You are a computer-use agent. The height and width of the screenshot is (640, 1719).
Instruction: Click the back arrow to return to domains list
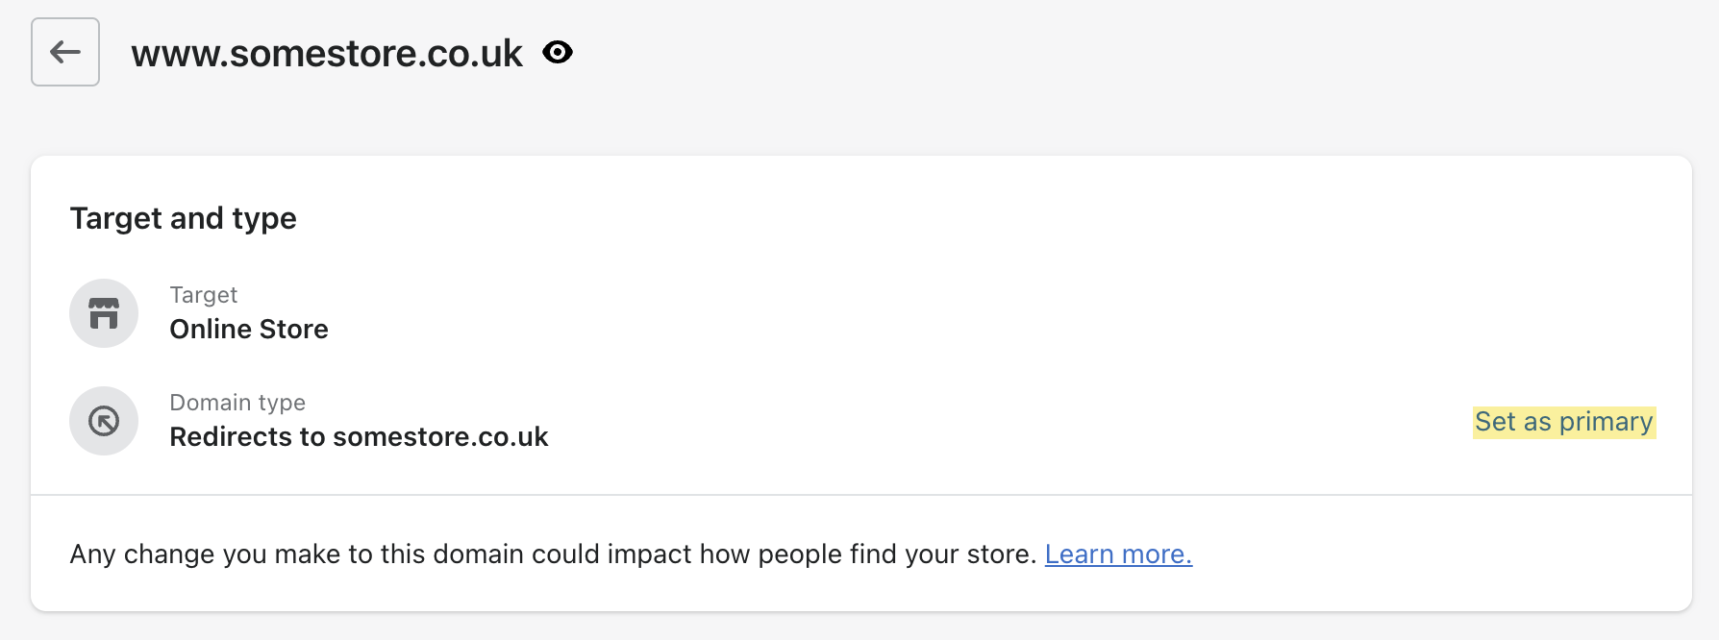click(x=64, y=53)
